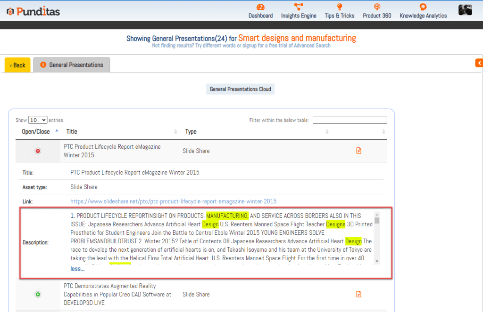Expand the PTC Demonstrates Augmented Reality row
The width and height of the screenshot is (483, 312).
pos(38,295)
